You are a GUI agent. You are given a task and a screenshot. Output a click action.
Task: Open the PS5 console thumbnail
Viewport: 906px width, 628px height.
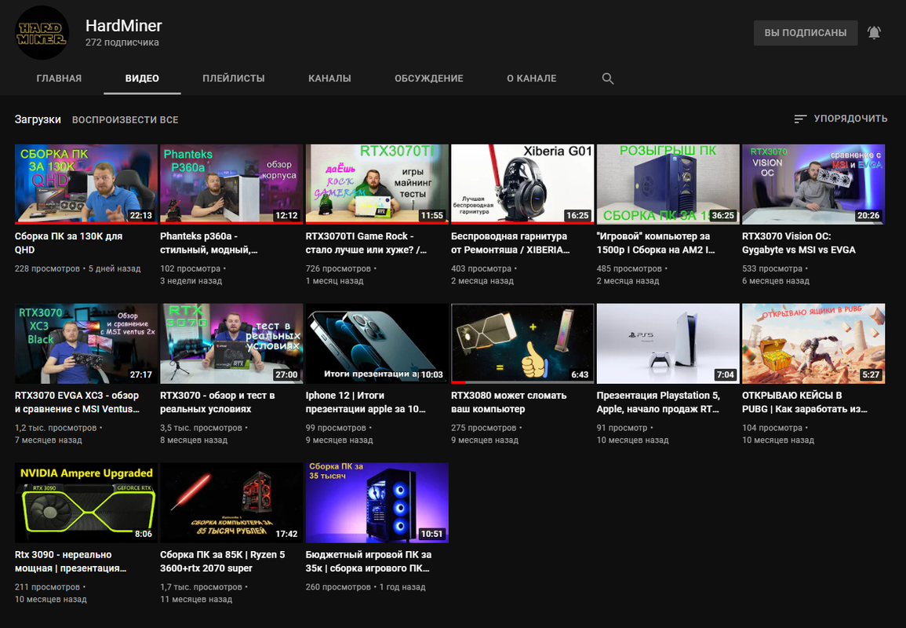(668, 344)
